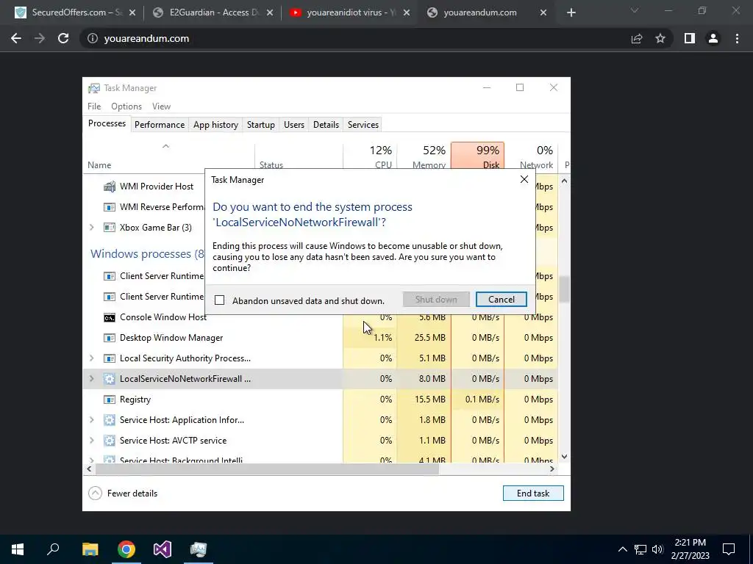Open taskbar search

pos(53,549)
